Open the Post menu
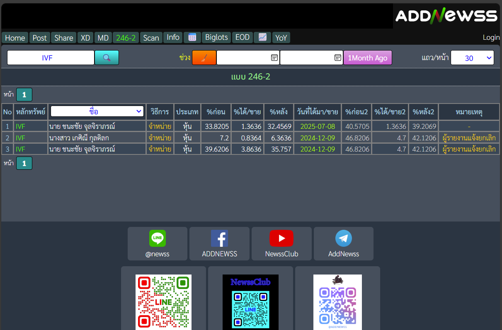 click(x=39, y=38)
